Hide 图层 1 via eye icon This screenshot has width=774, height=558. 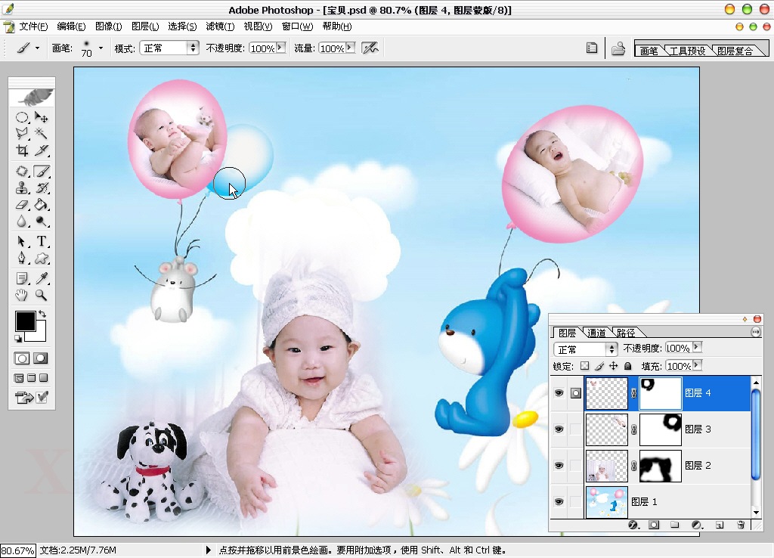pyautogui.click(x=559, y=502)
